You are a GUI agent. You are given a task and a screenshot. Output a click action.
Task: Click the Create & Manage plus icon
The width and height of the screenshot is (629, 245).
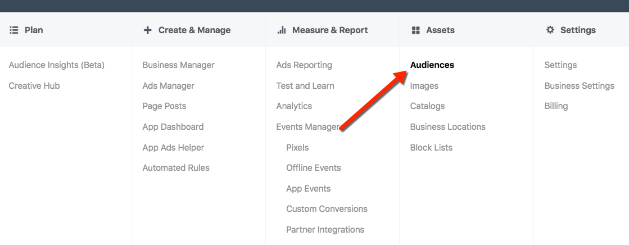pos(148,30)
